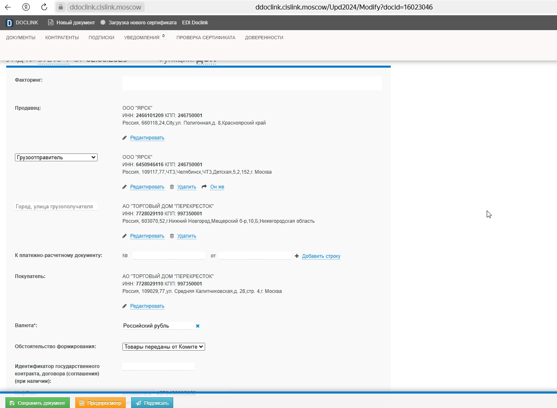Click the ddoclink.cislink.moscow domain chip
557x408 pixels.
pyautogui.click(x=105, y=7)
